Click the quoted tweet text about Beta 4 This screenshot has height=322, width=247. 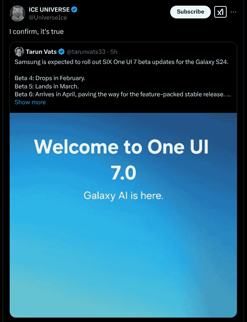coord(50,78)
